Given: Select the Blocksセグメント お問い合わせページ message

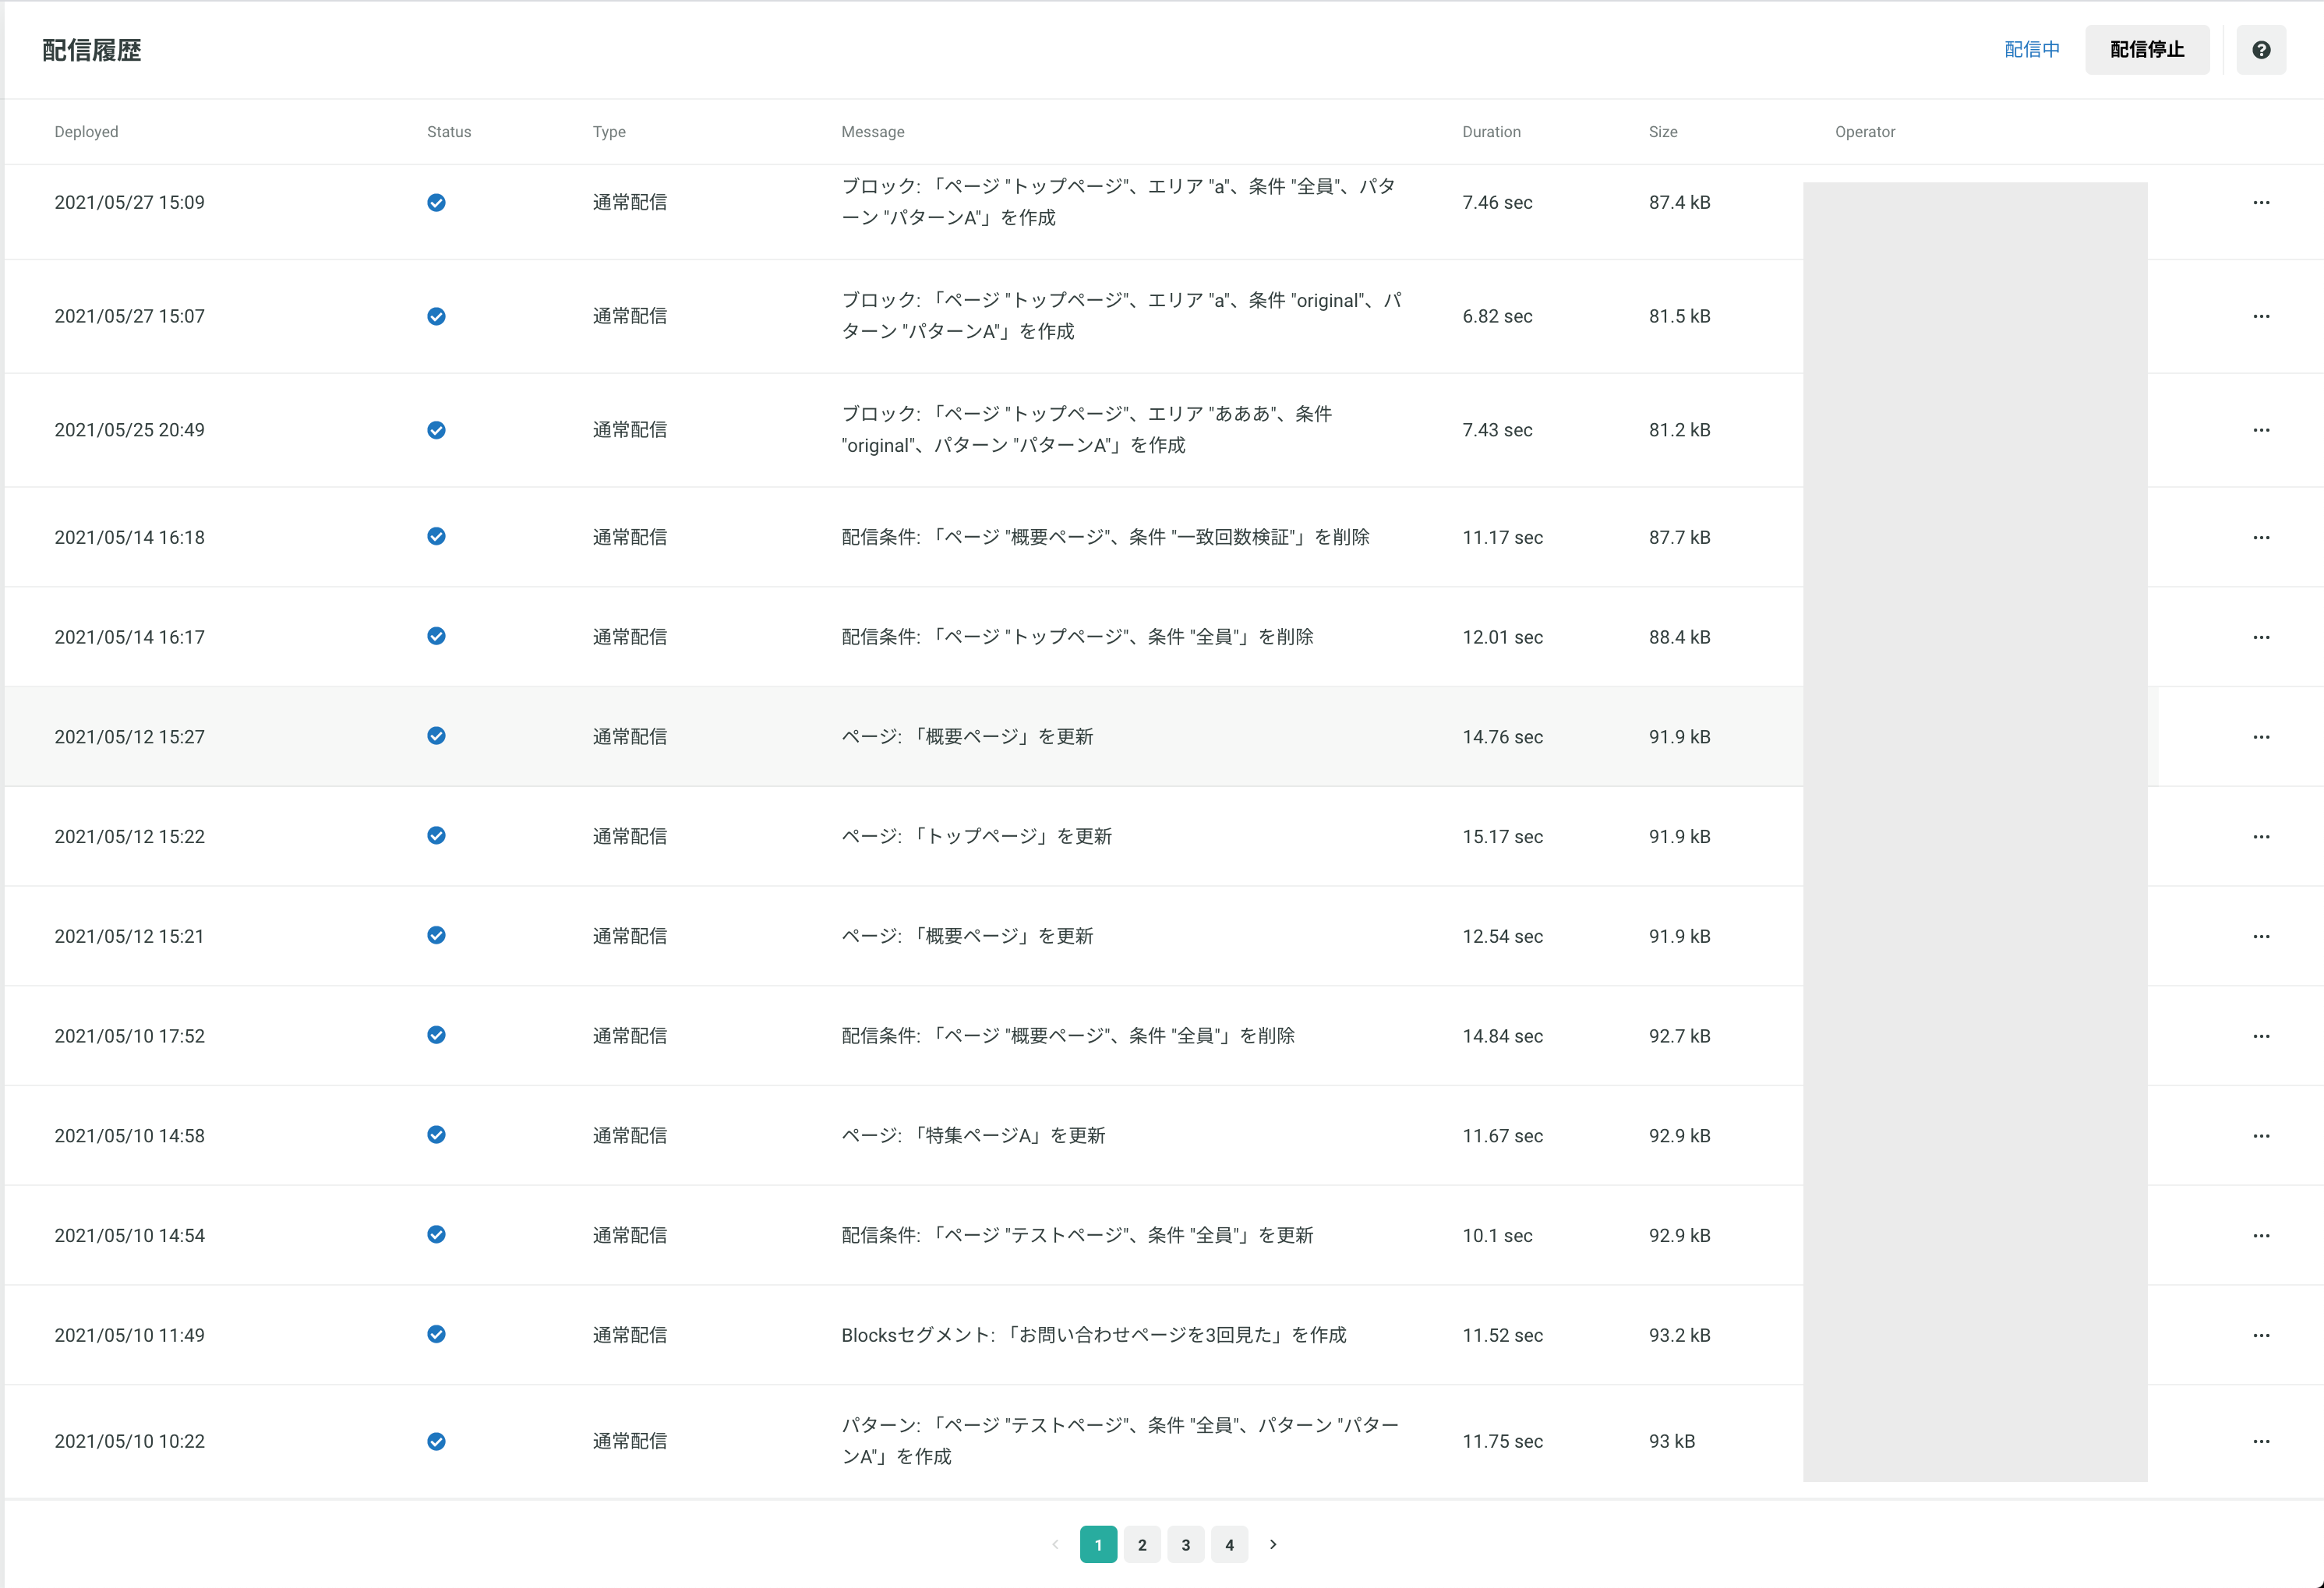Looking at the screenshot, I should [1094, 1335].
